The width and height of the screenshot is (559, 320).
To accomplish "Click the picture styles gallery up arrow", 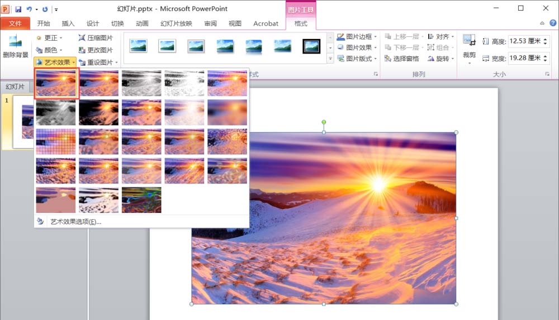I will point(330,37).
